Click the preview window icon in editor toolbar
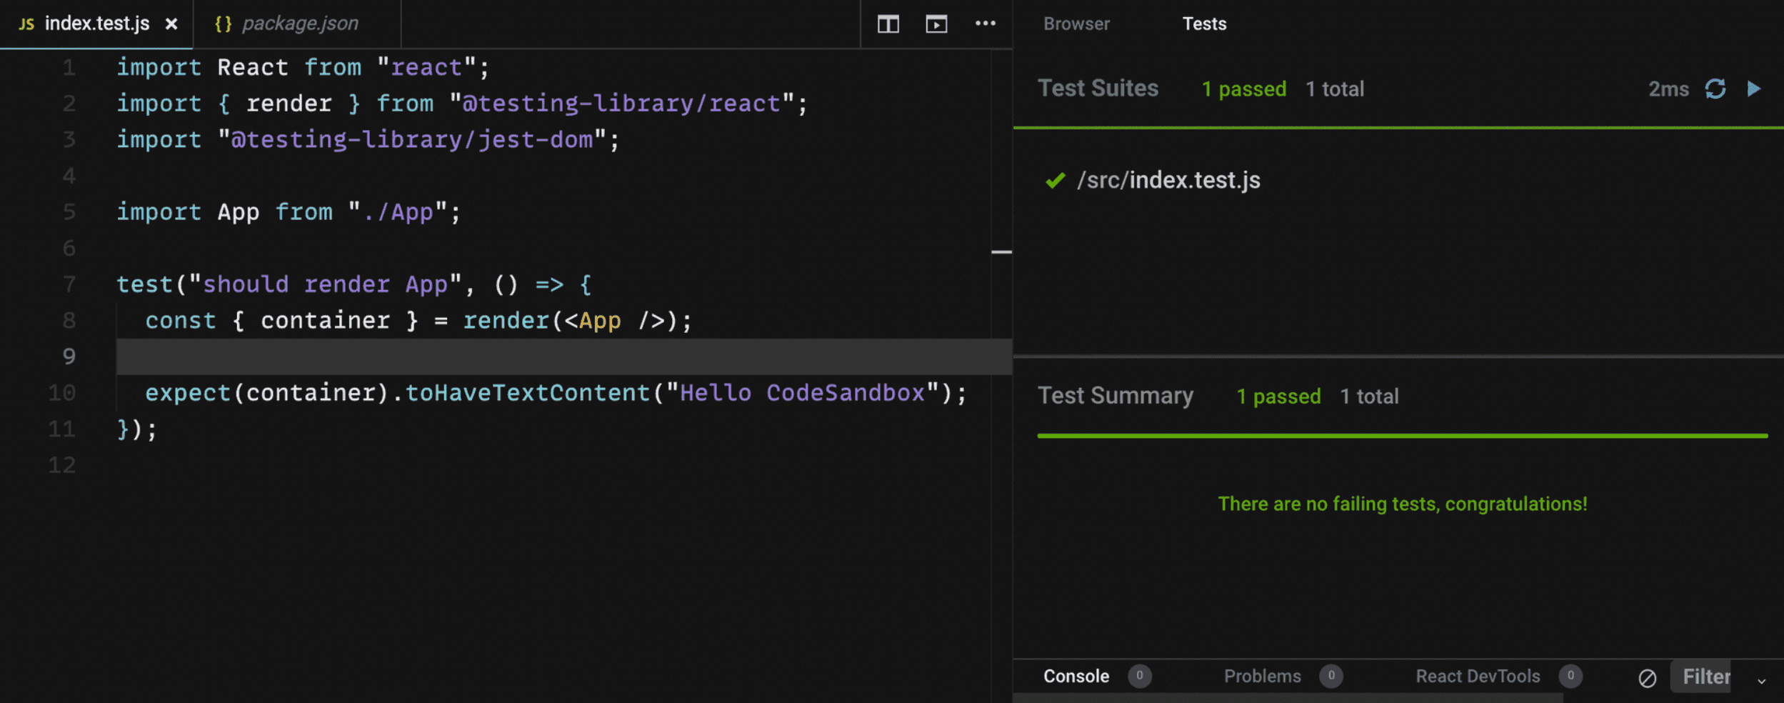 tap(936, 24)
